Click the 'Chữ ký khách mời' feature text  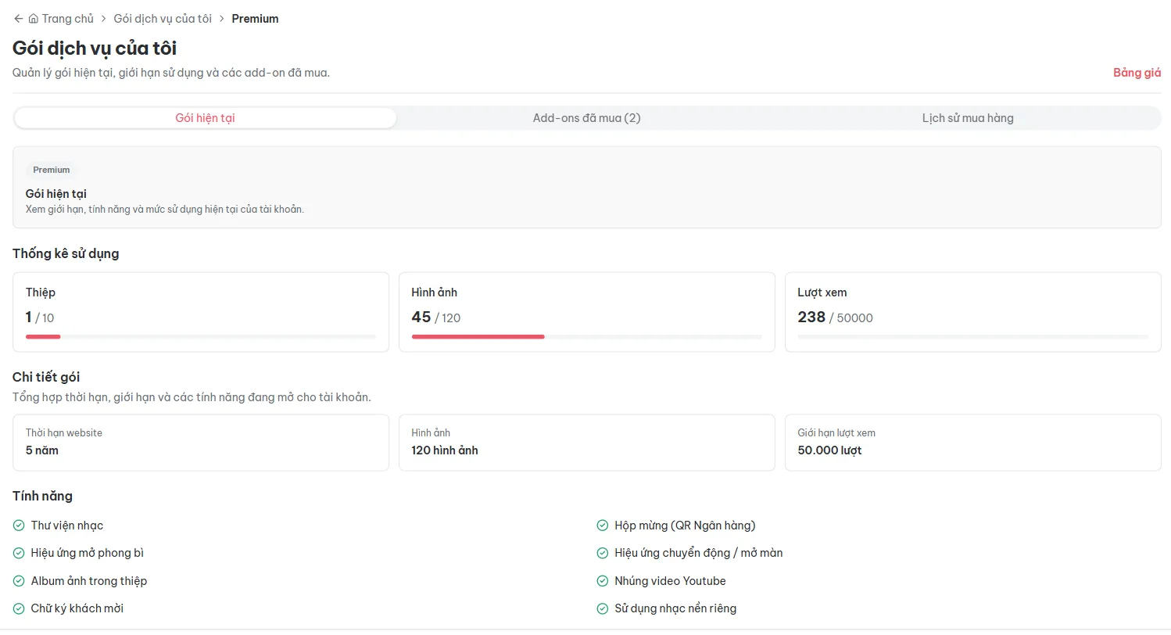[77, 608]
